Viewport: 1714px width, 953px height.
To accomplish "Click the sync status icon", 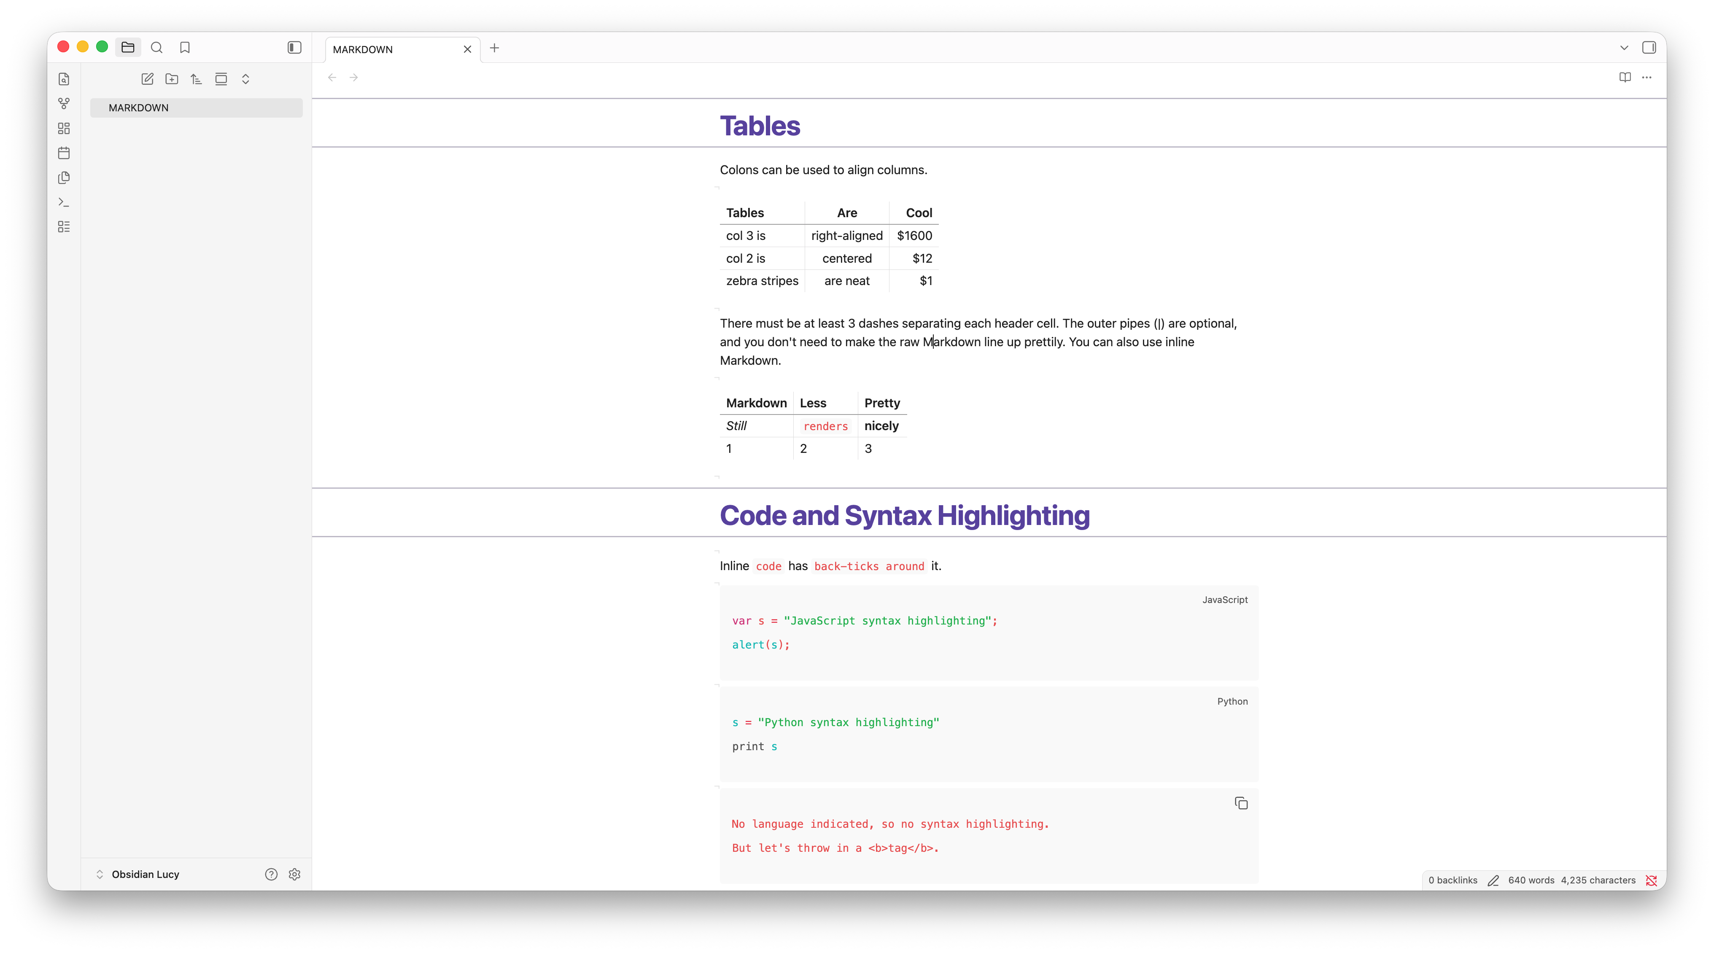I will (1652, 880).
